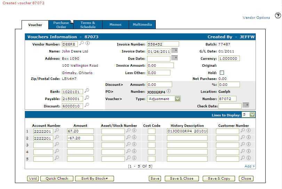Focus the Voucher Number field 87072

tap(227, 99)
